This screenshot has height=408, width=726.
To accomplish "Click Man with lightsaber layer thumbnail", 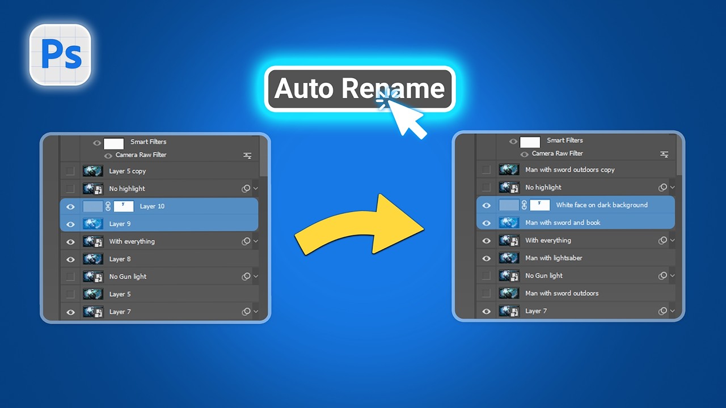I will (509, 258).
